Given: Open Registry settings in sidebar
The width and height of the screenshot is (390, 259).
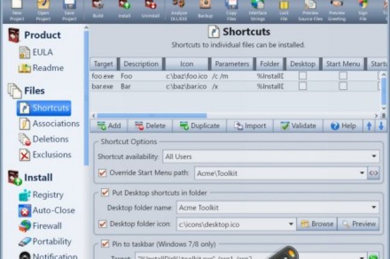Looking at the screenshot, I should click(48, 194).
